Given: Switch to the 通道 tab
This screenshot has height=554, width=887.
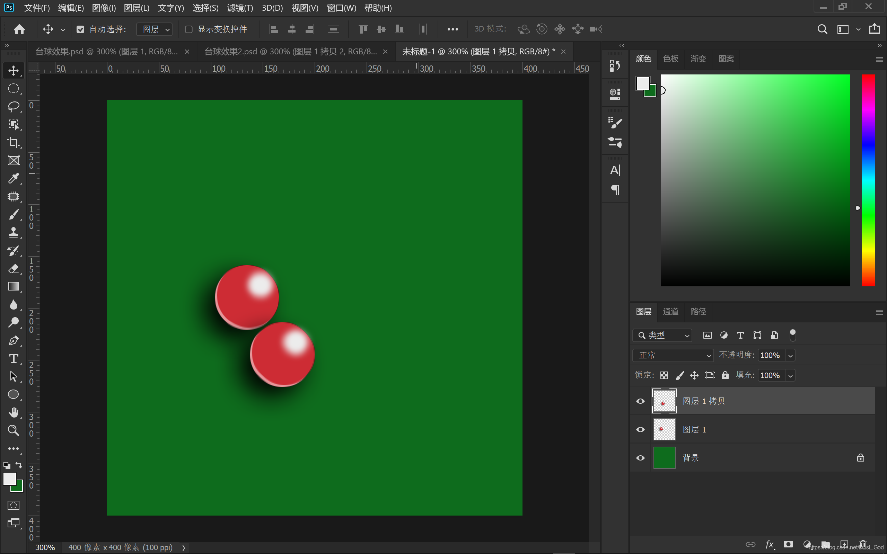Looking at the screenshot, I should (670, 311).
